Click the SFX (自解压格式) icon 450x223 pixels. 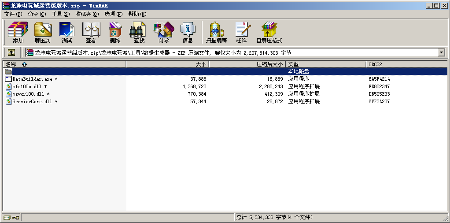coord(269,32)
